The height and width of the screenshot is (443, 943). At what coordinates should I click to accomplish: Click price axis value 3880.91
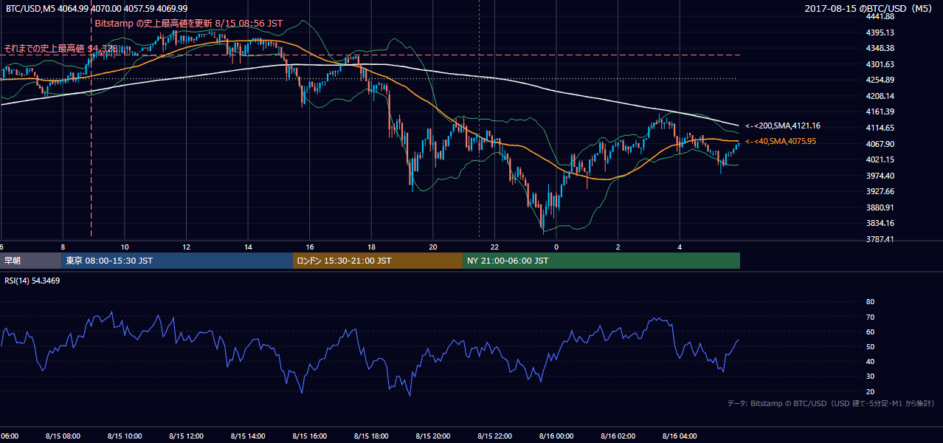pyautogui.click(x=880, y=207)
